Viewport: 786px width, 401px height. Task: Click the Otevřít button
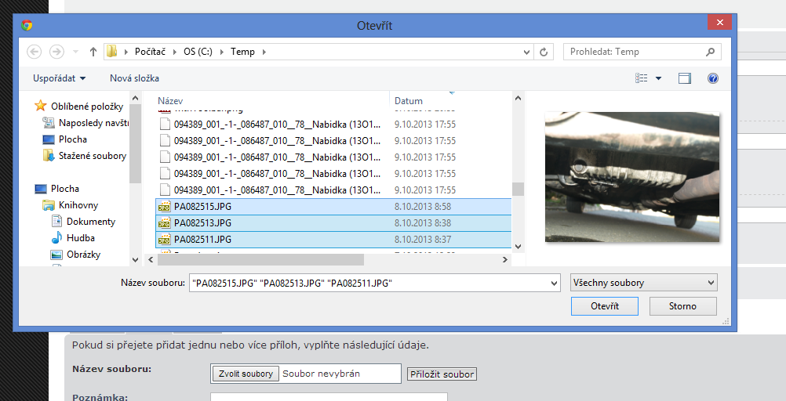(x=604, y=306)
